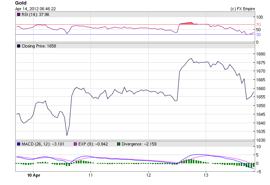Click the '1645' price axis label

(261, 114)
